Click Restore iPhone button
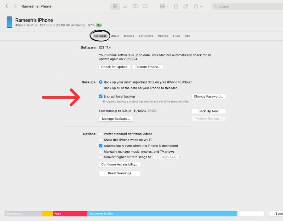 coord(148,67)
